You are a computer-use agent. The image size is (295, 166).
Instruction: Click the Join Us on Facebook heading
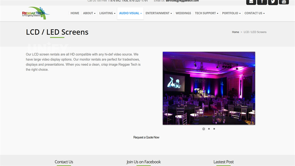point(143,162)
